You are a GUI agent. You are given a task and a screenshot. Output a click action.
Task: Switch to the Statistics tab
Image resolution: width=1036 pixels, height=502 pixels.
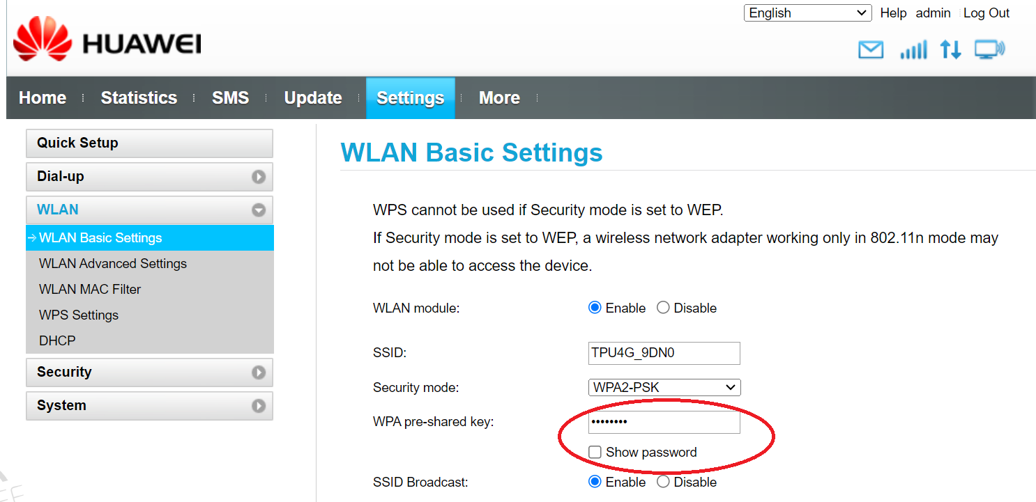(x=139, y=98)
